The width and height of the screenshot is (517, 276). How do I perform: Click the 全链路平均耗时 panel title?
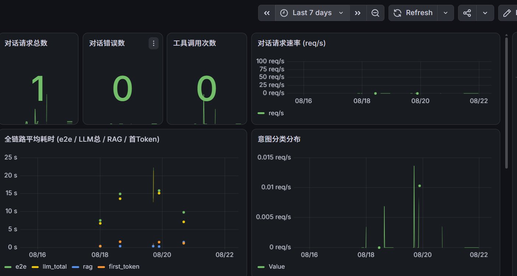click(x=82, y=139)
